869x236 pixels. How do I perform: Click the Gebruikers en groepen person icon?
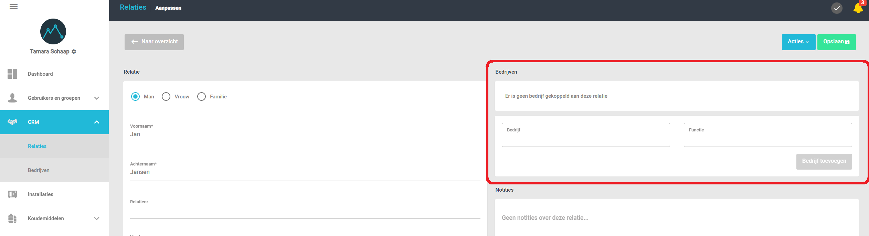(x=12, y=98)
